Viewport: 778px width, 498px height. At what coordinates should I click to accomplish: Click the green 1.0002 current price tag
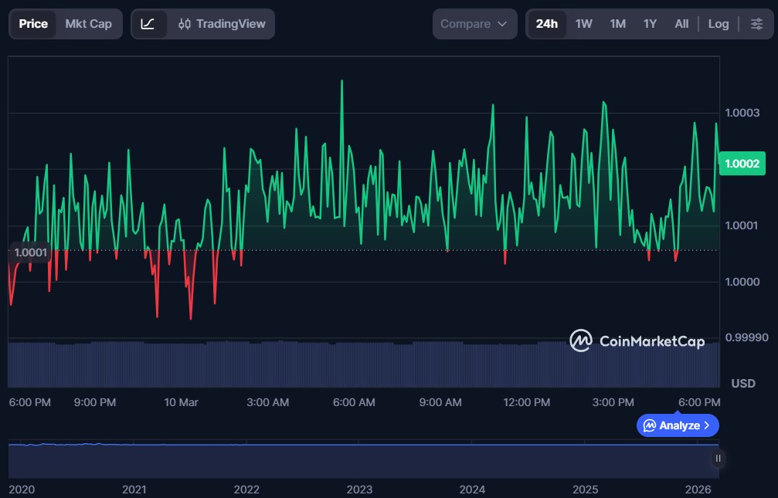pos(741,163)
